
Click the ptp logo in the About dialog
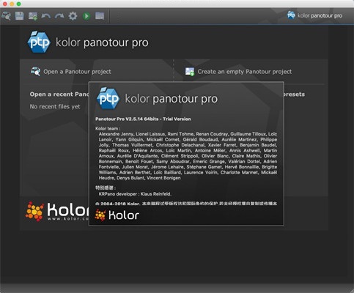click(x=108, y=98)
